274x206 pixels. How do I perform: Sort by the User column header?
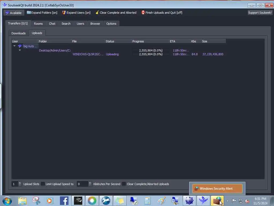(x=25, y=41)
